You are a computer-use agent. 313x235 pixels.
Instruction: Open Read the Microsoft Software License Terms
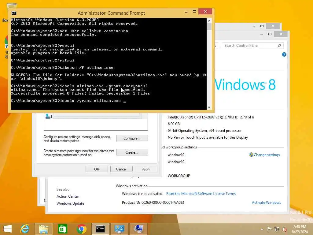point(201,194)
